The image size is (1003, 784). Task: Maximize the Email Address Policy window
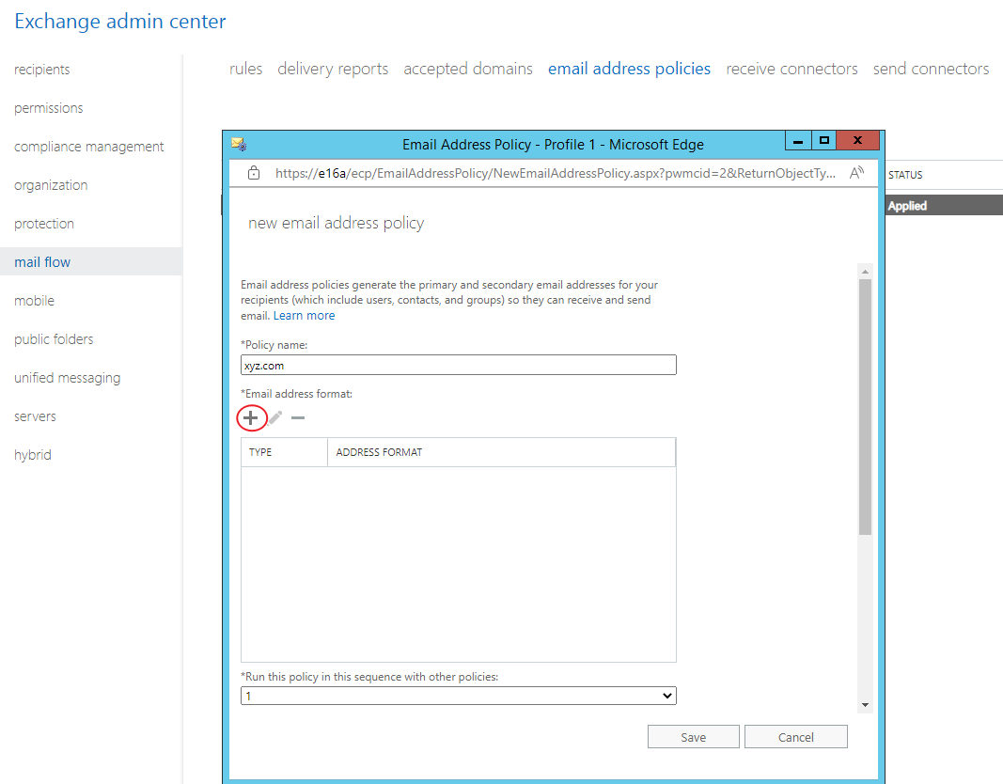coord(824,141)
